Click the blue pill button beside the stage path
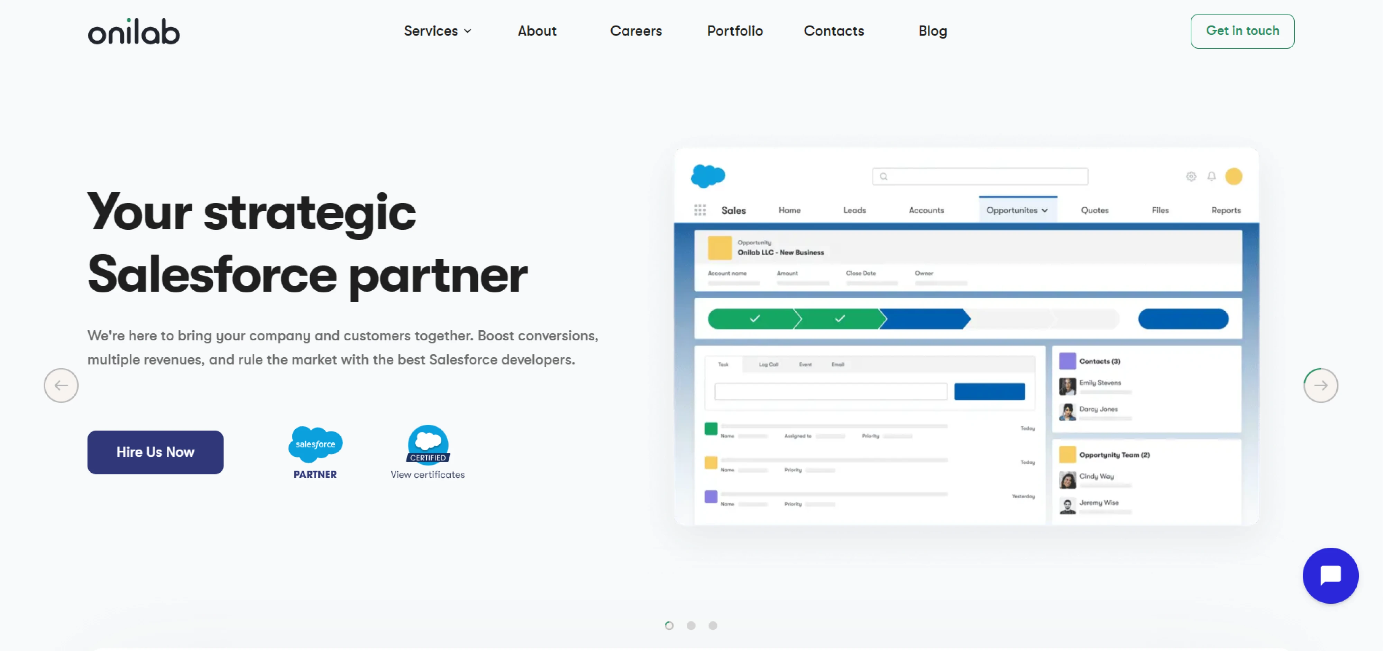The image size is (1383, 651). coord(1183,319)
